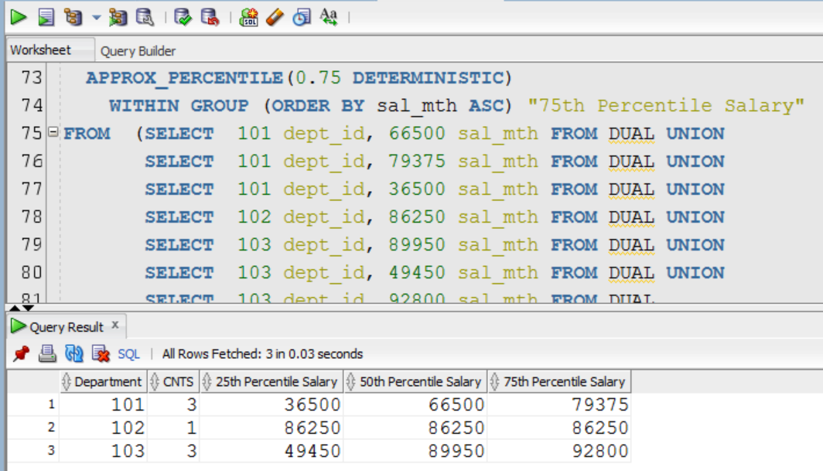The image size is (823, 471).
Task: Switch to the Query Builder tab
Action: pyautogui.click(x=138, y=51)
